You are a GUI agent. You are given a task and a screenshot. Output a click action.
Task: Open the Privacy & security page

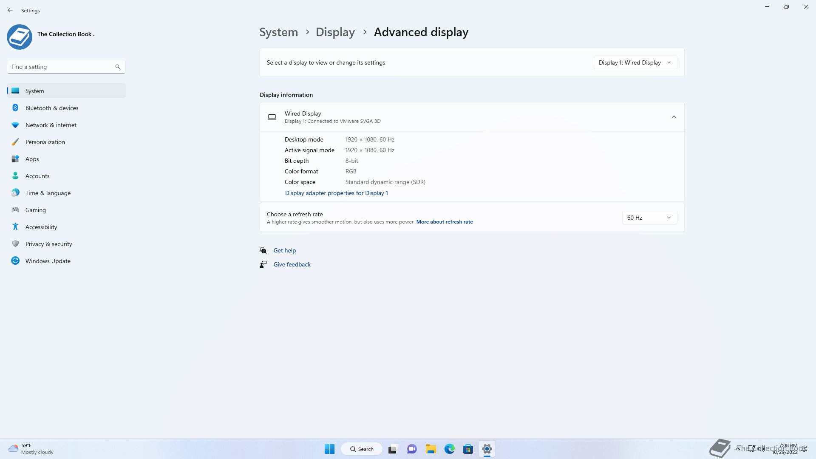[x=48, y=244]
